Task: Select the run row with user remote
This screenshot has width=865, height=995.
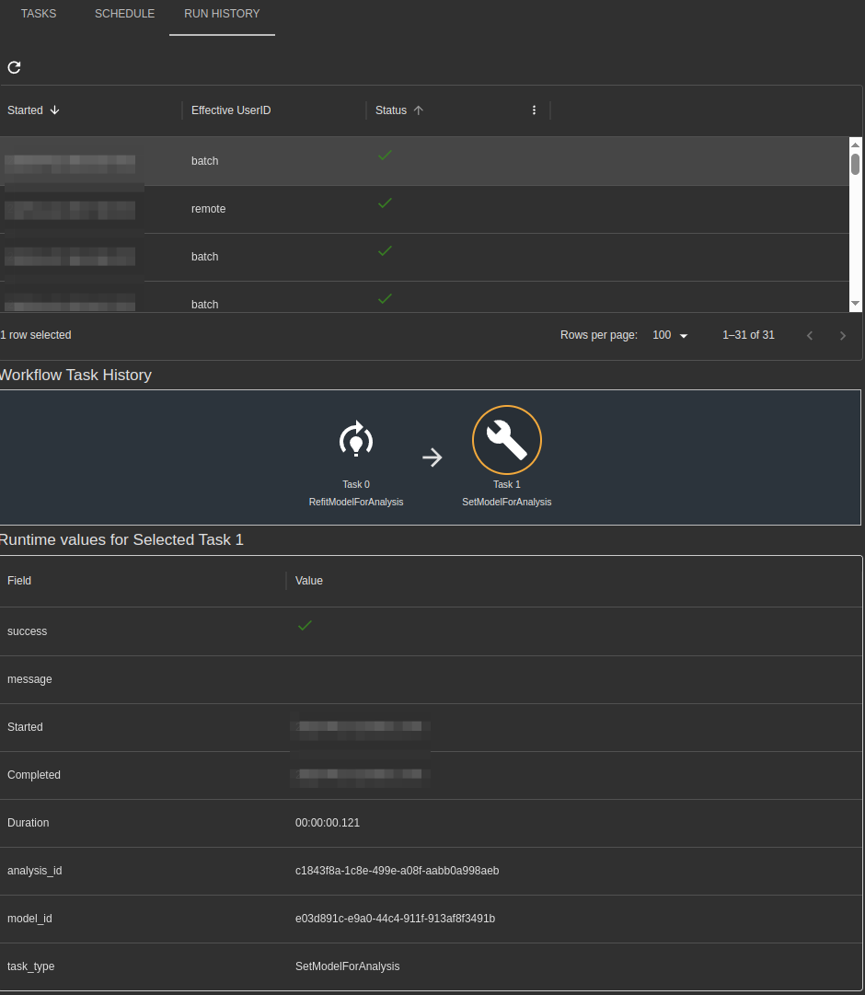Action: pyautogui.click(x=424, y=210)
